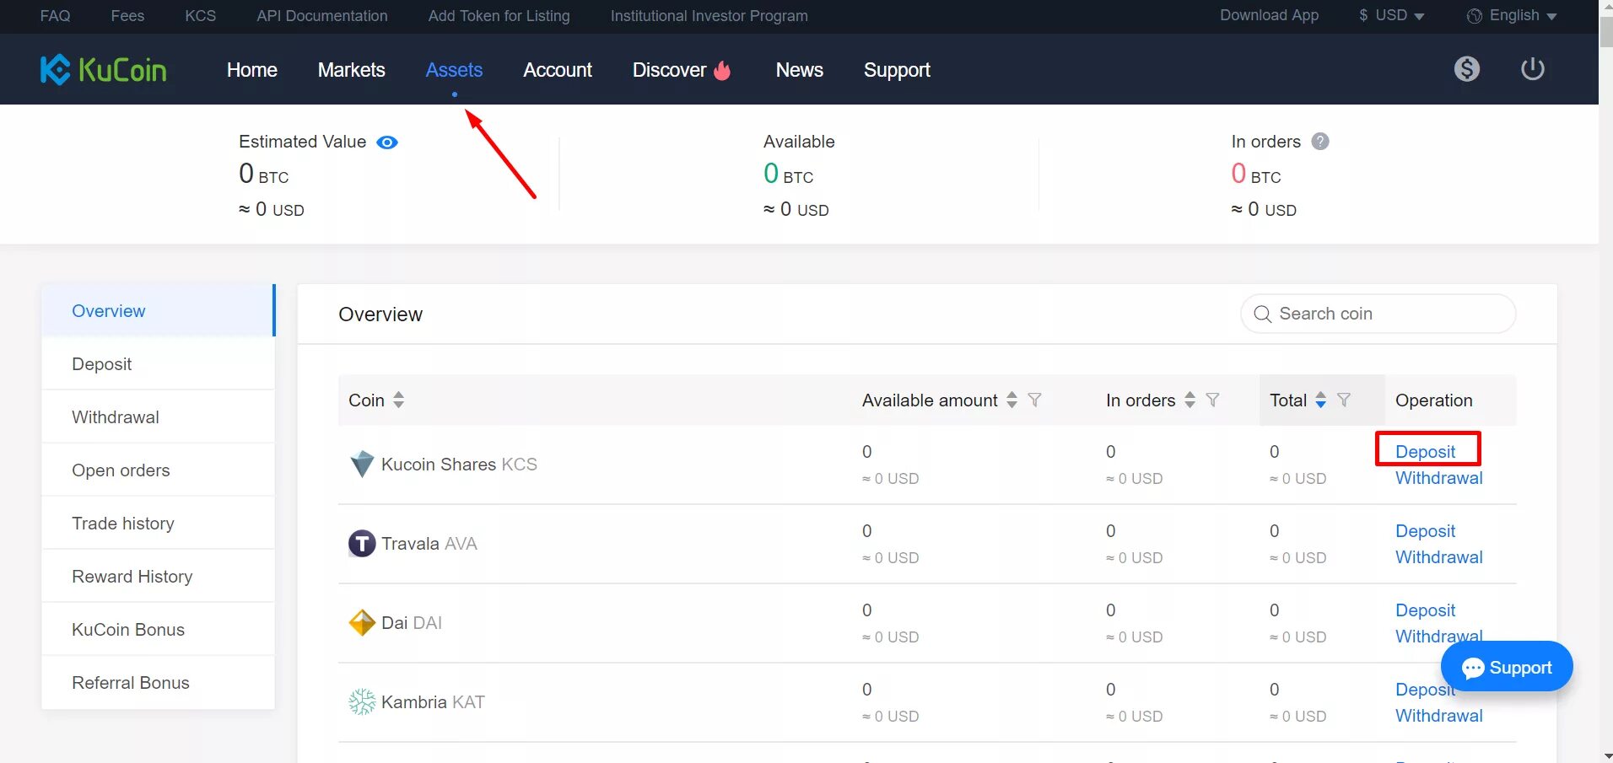This screenshot has height=763, width=1613.
Task: Select the Assets menu item
Action: 454,70
